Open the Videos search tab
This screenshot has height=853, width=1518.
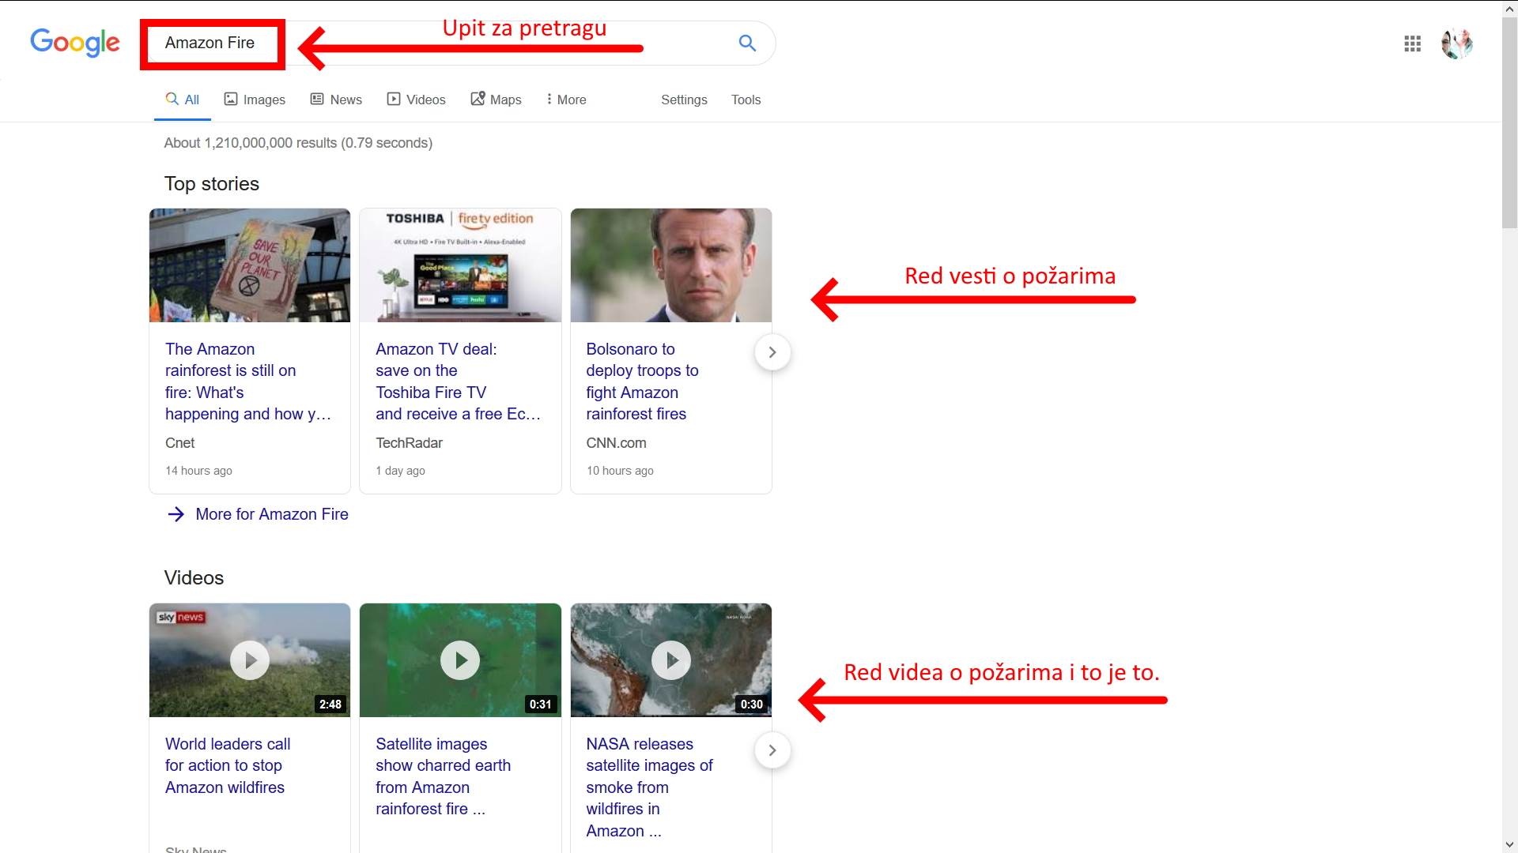coord(417,100)
